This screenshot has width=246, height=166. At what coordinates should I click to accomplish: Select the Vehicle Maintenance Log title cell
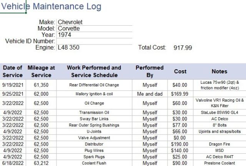point(51,7)
